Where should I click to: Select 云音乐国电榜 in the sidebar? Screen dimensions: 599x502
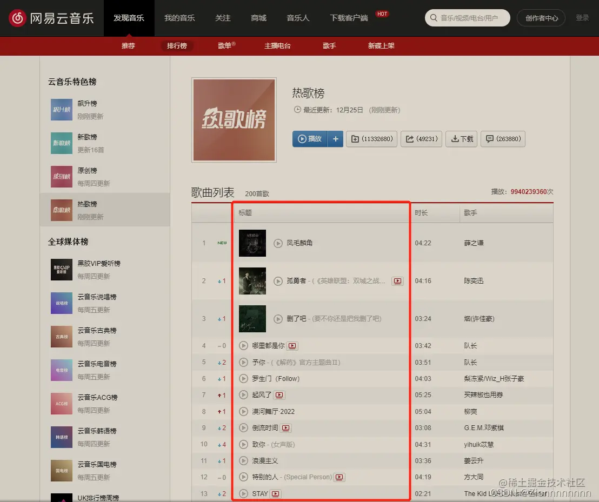(x=105, y=471)
